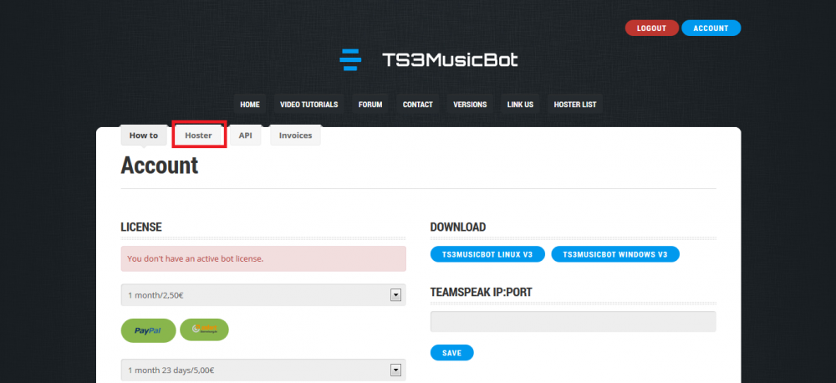This screenshot has height=383, width=836.
Task: Click the red LOGOUT button
Action: 651,28
